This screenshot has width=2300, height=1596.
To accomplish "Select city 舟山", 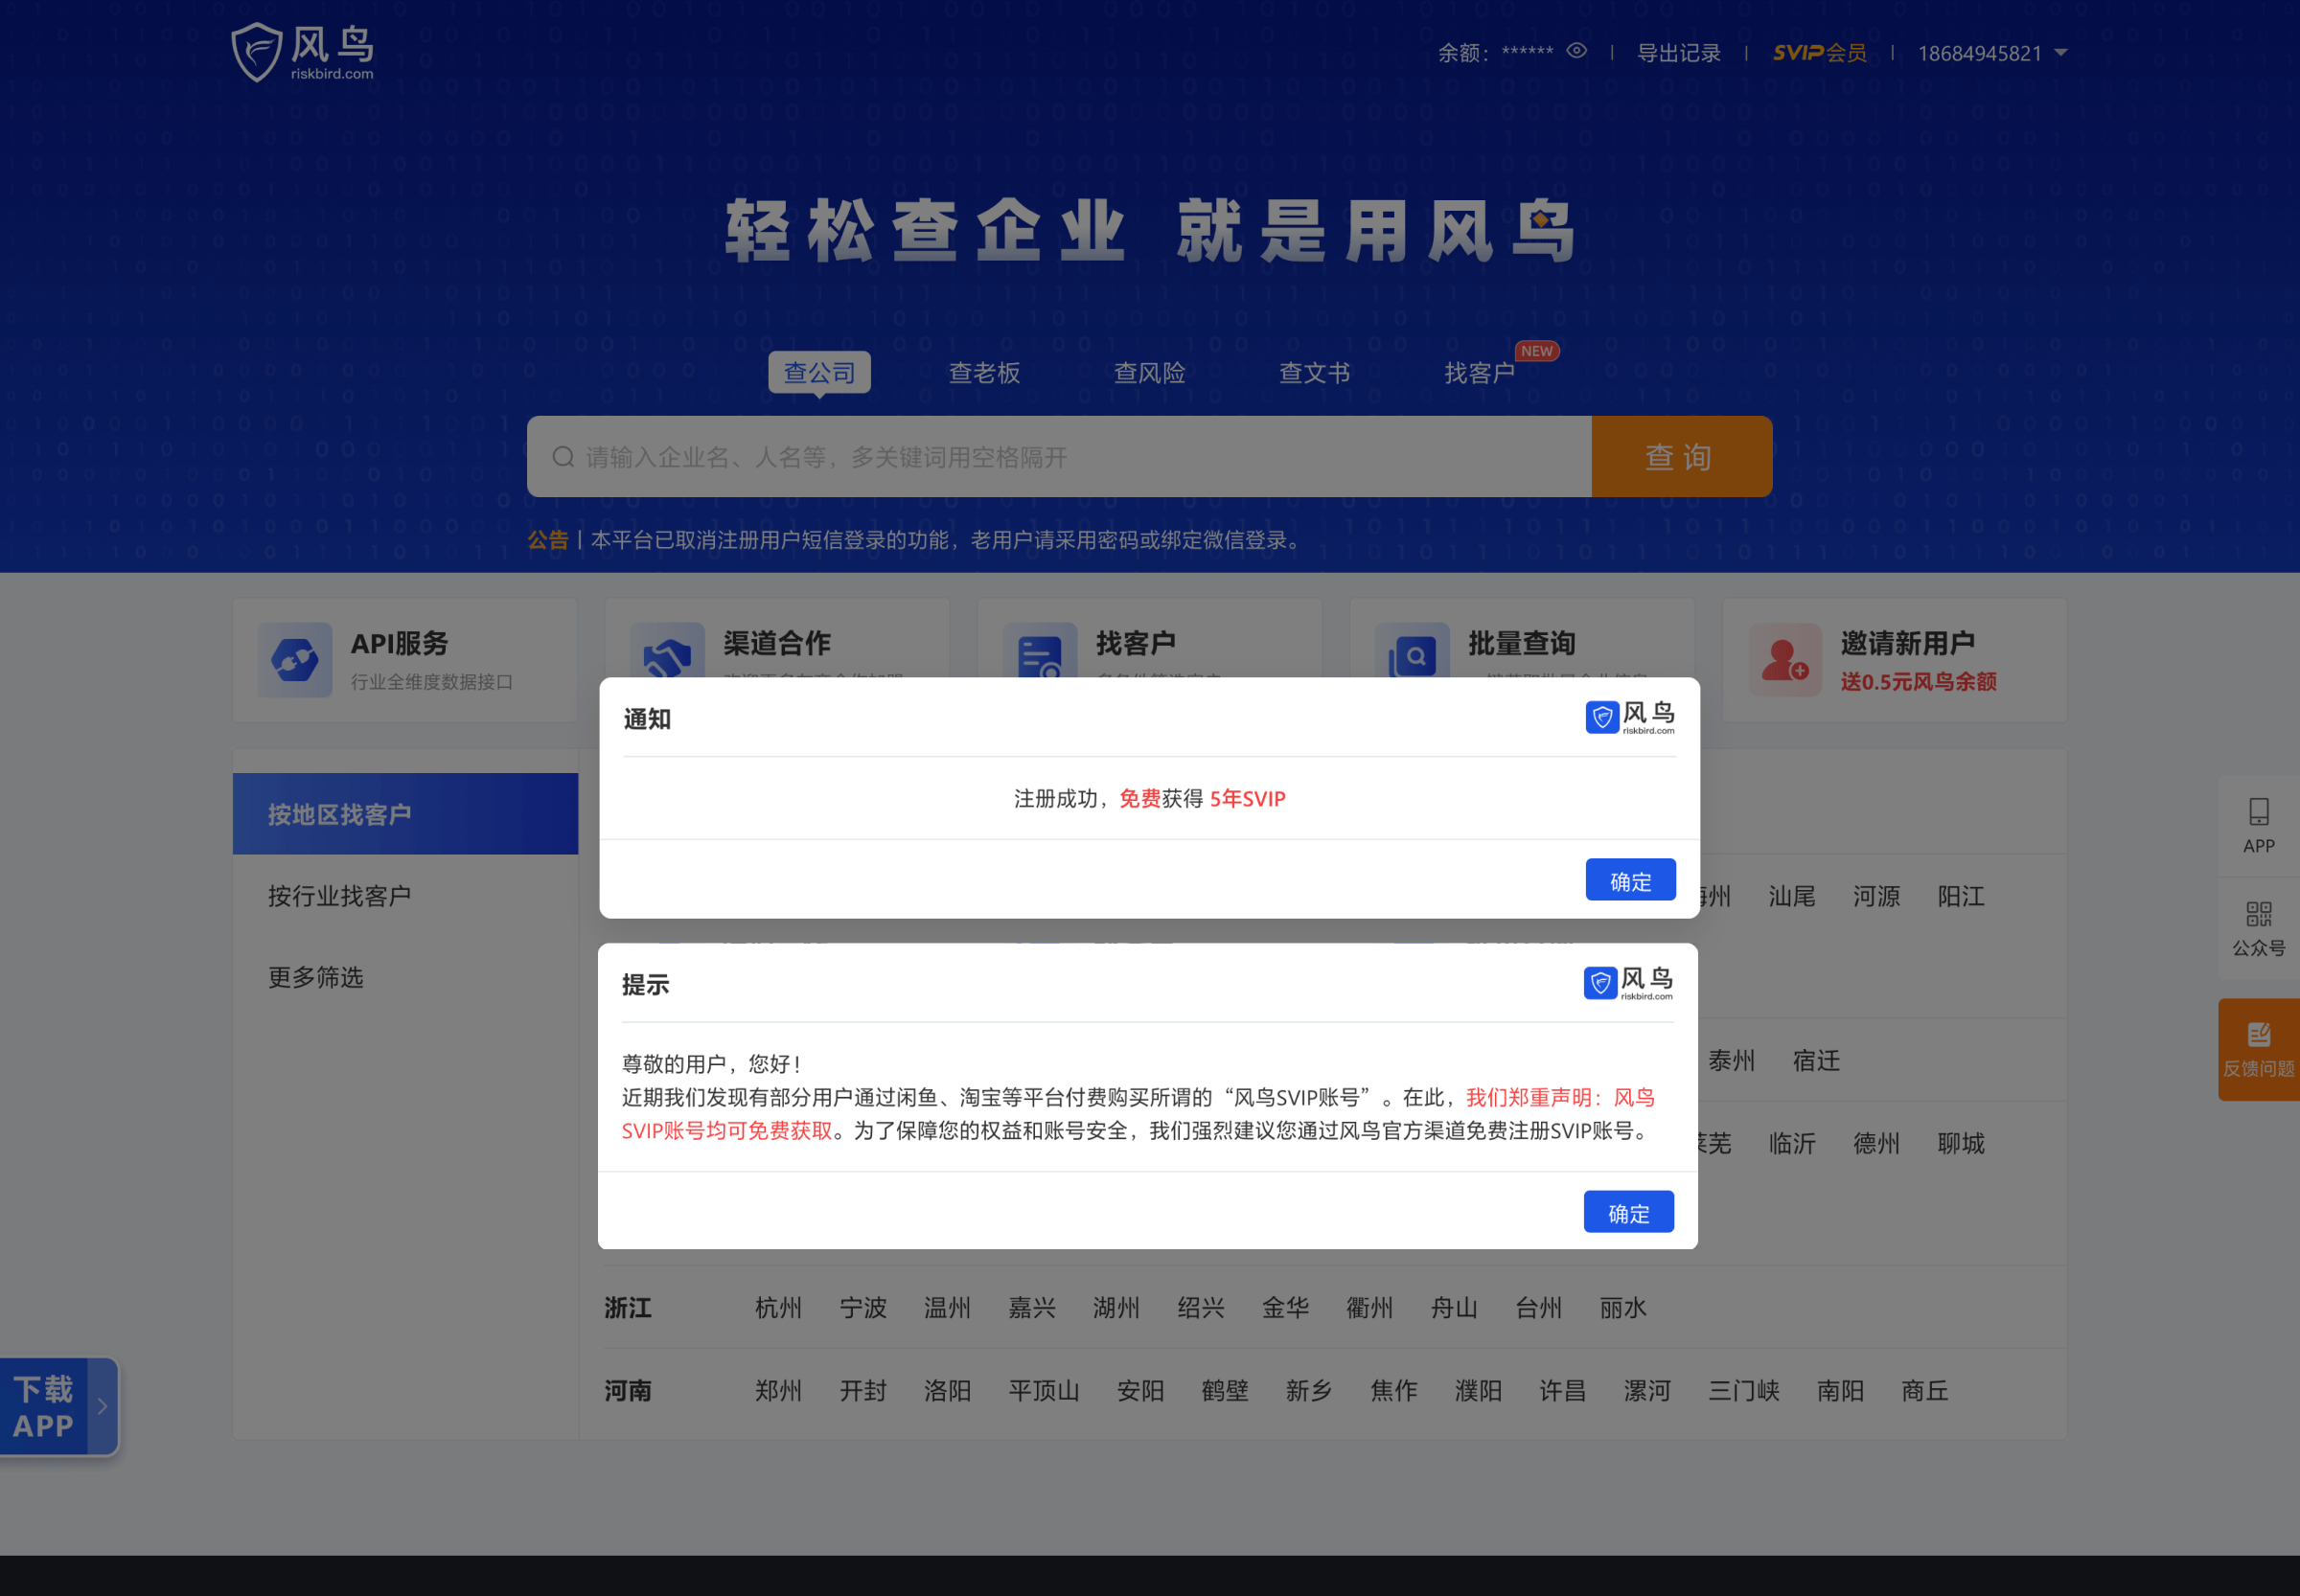I will [x=1454, y=1307].
